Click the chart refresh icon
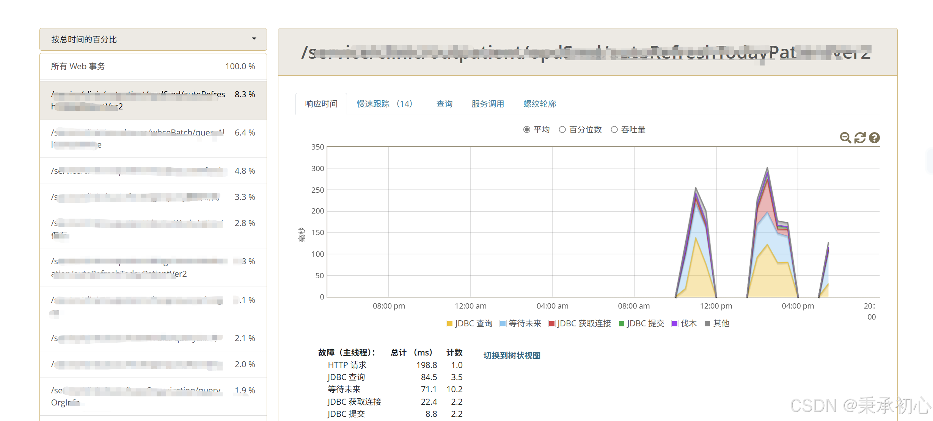The image size is (933, 421). pos(860,138)
